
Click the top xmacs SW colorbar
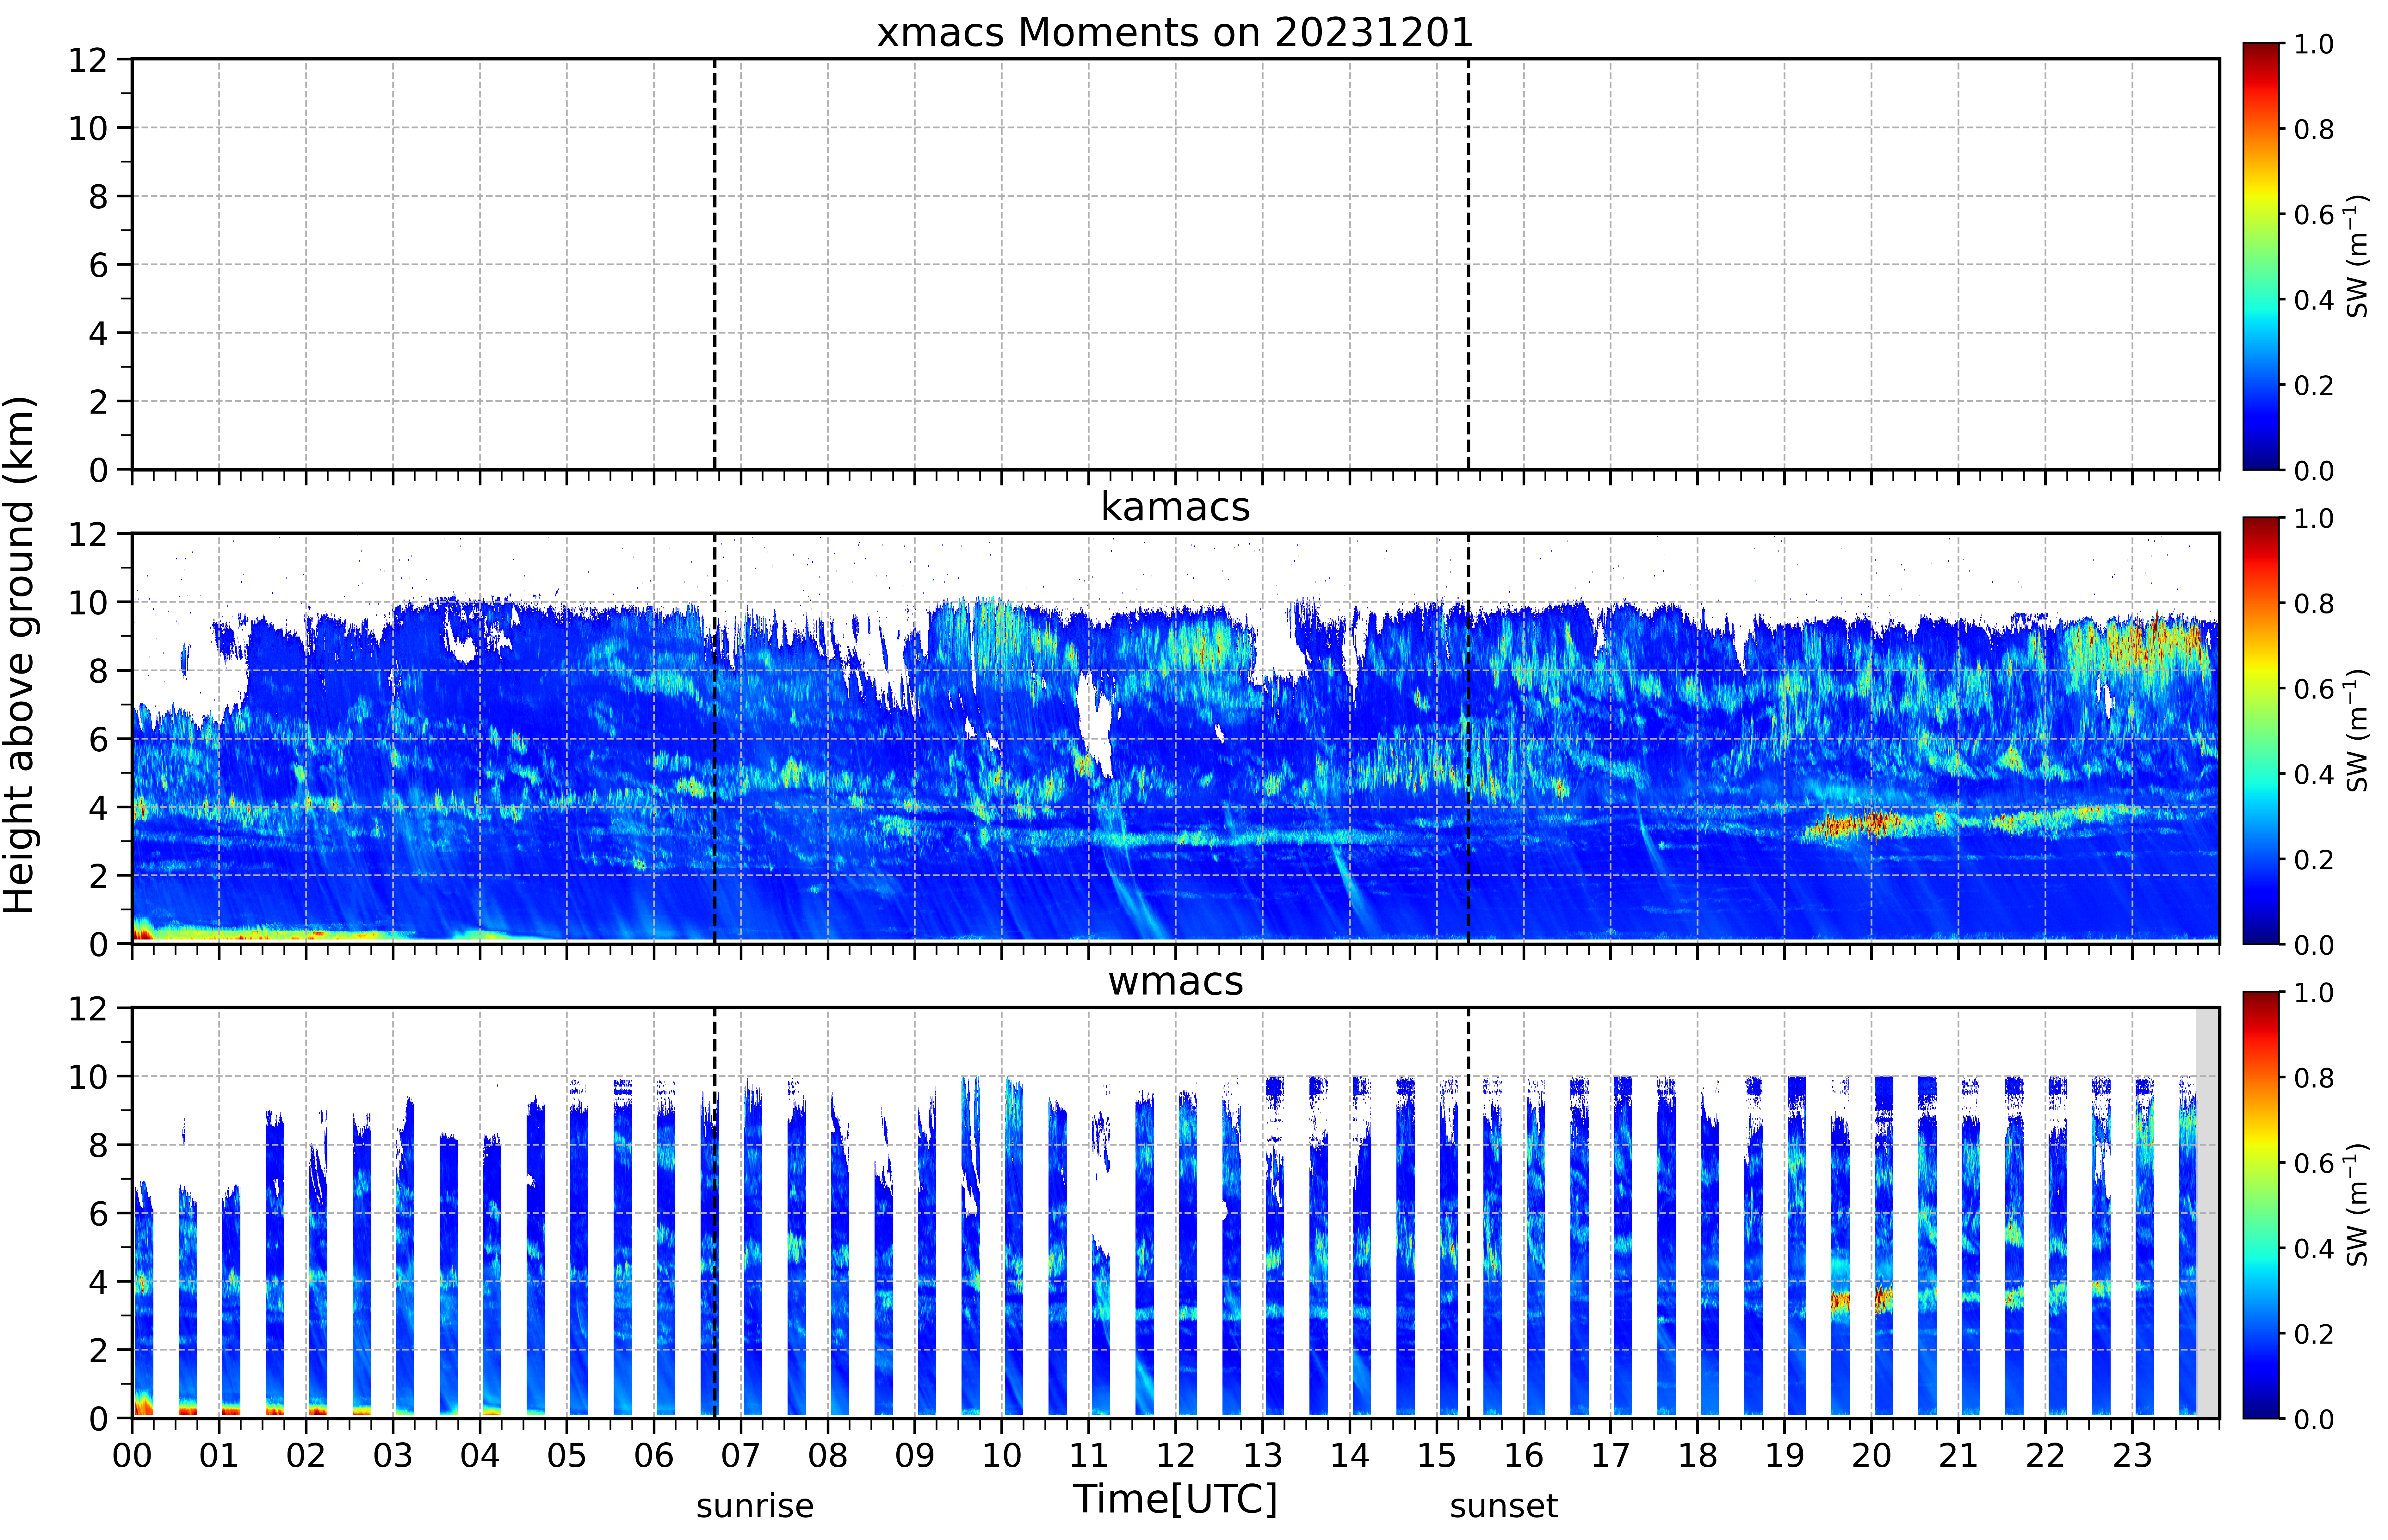2261,256
